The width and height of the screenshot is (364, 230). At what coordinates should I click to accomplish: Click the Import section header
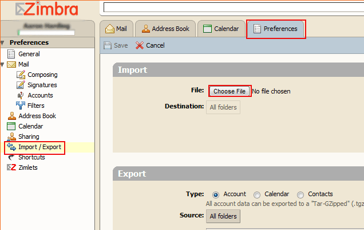(238, 70)
